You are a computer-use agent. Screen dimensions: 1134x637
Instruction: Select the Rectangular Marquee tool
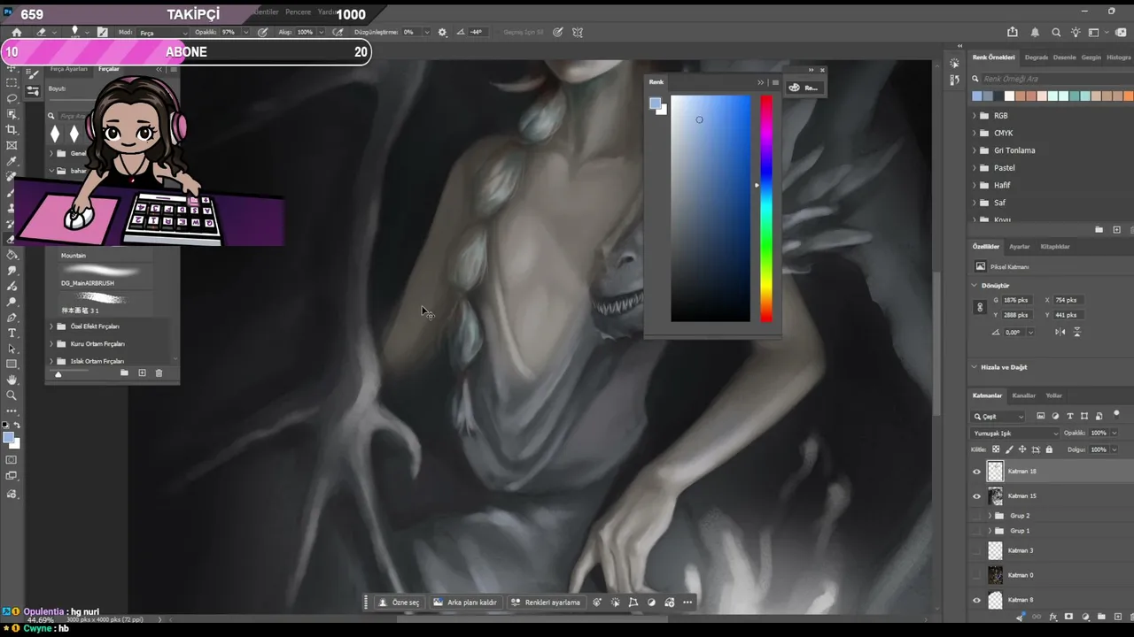[x=12, y=82]
